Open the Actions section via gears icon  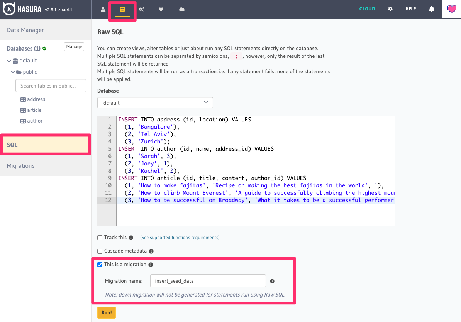[142, 8]
